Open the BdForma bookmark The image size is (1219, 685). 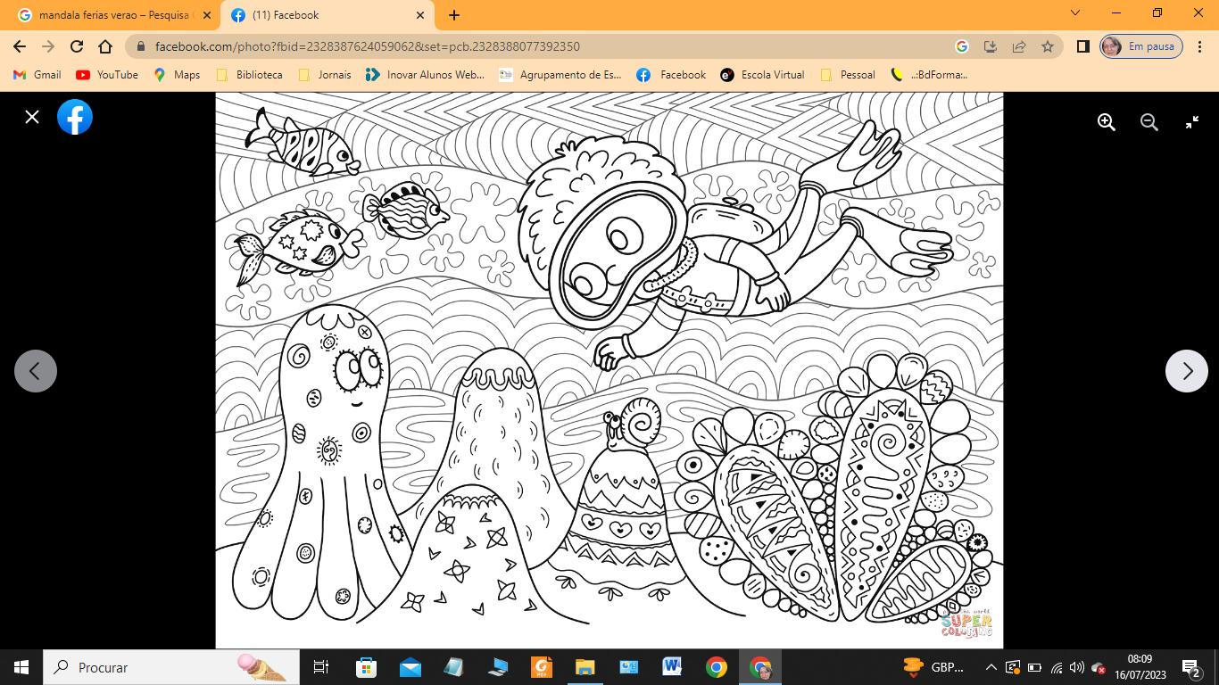pyautogui.click(x=929, y=75)
